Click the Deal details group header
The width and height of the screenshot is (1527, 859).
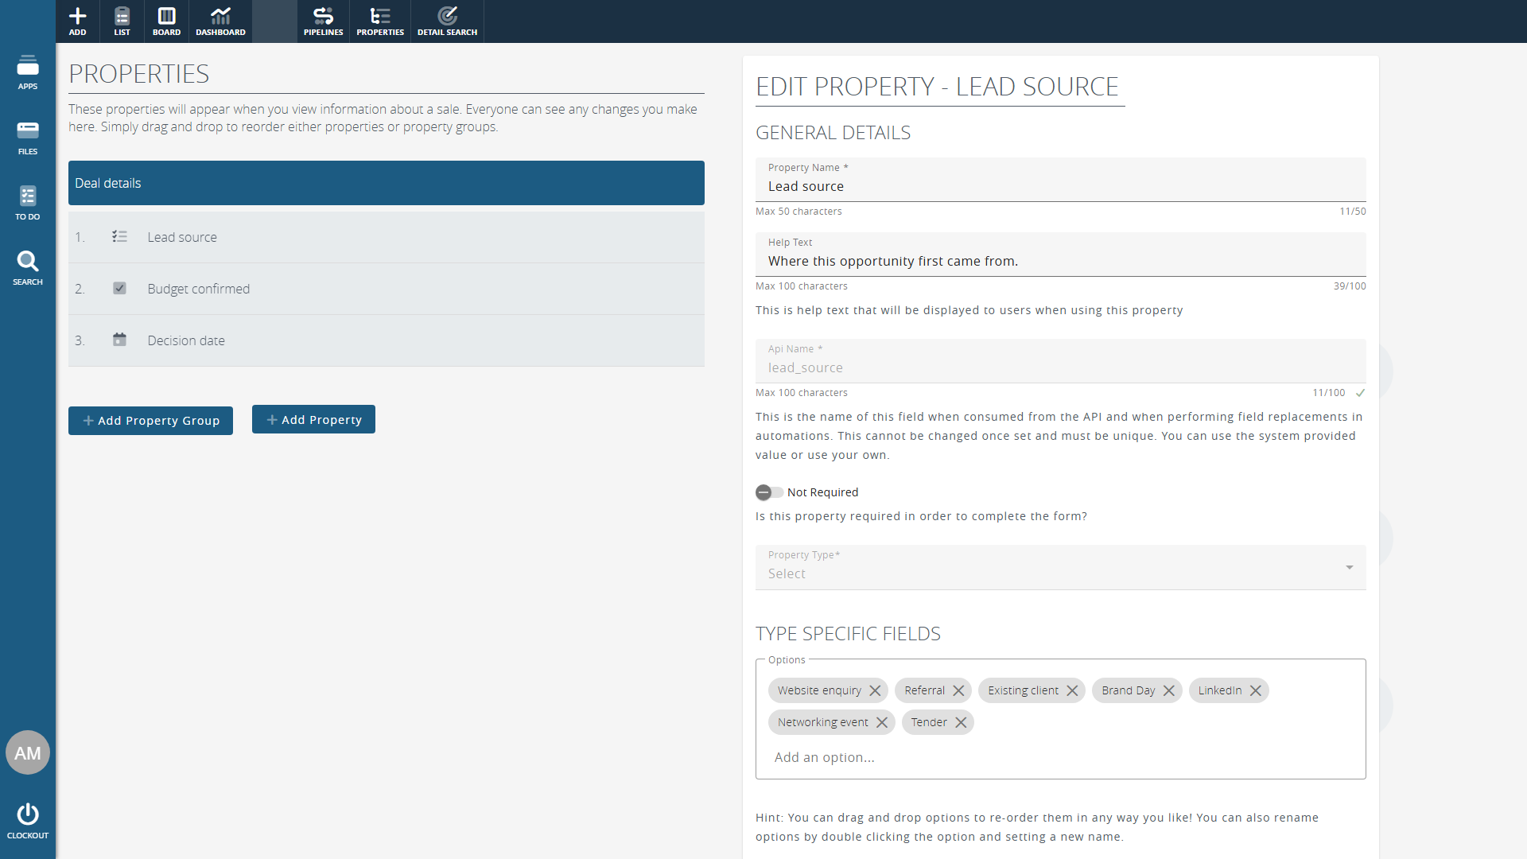pyautogui.click(x=387, y=183)
